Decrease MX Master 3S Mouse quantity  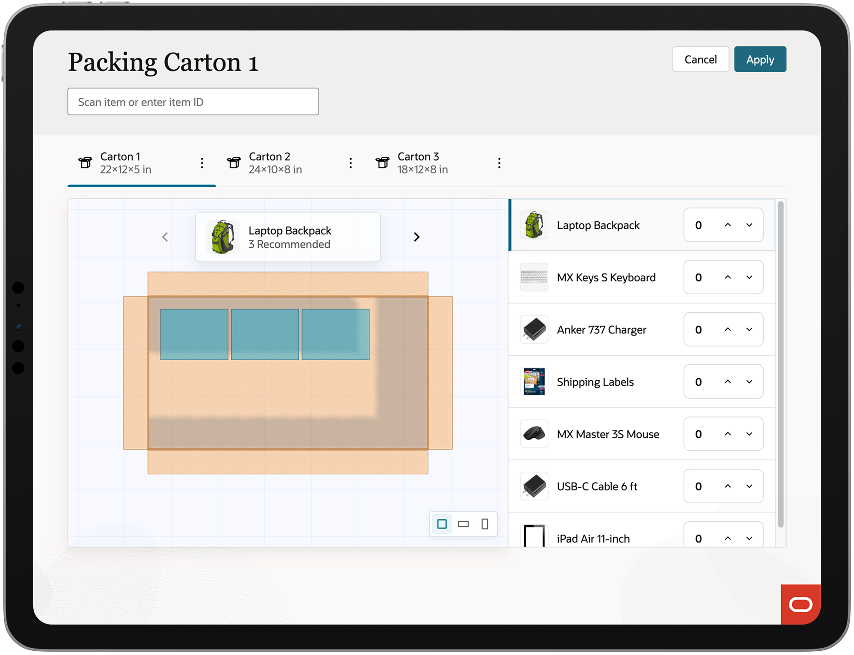pyautogui.click(x=749, y=434)
